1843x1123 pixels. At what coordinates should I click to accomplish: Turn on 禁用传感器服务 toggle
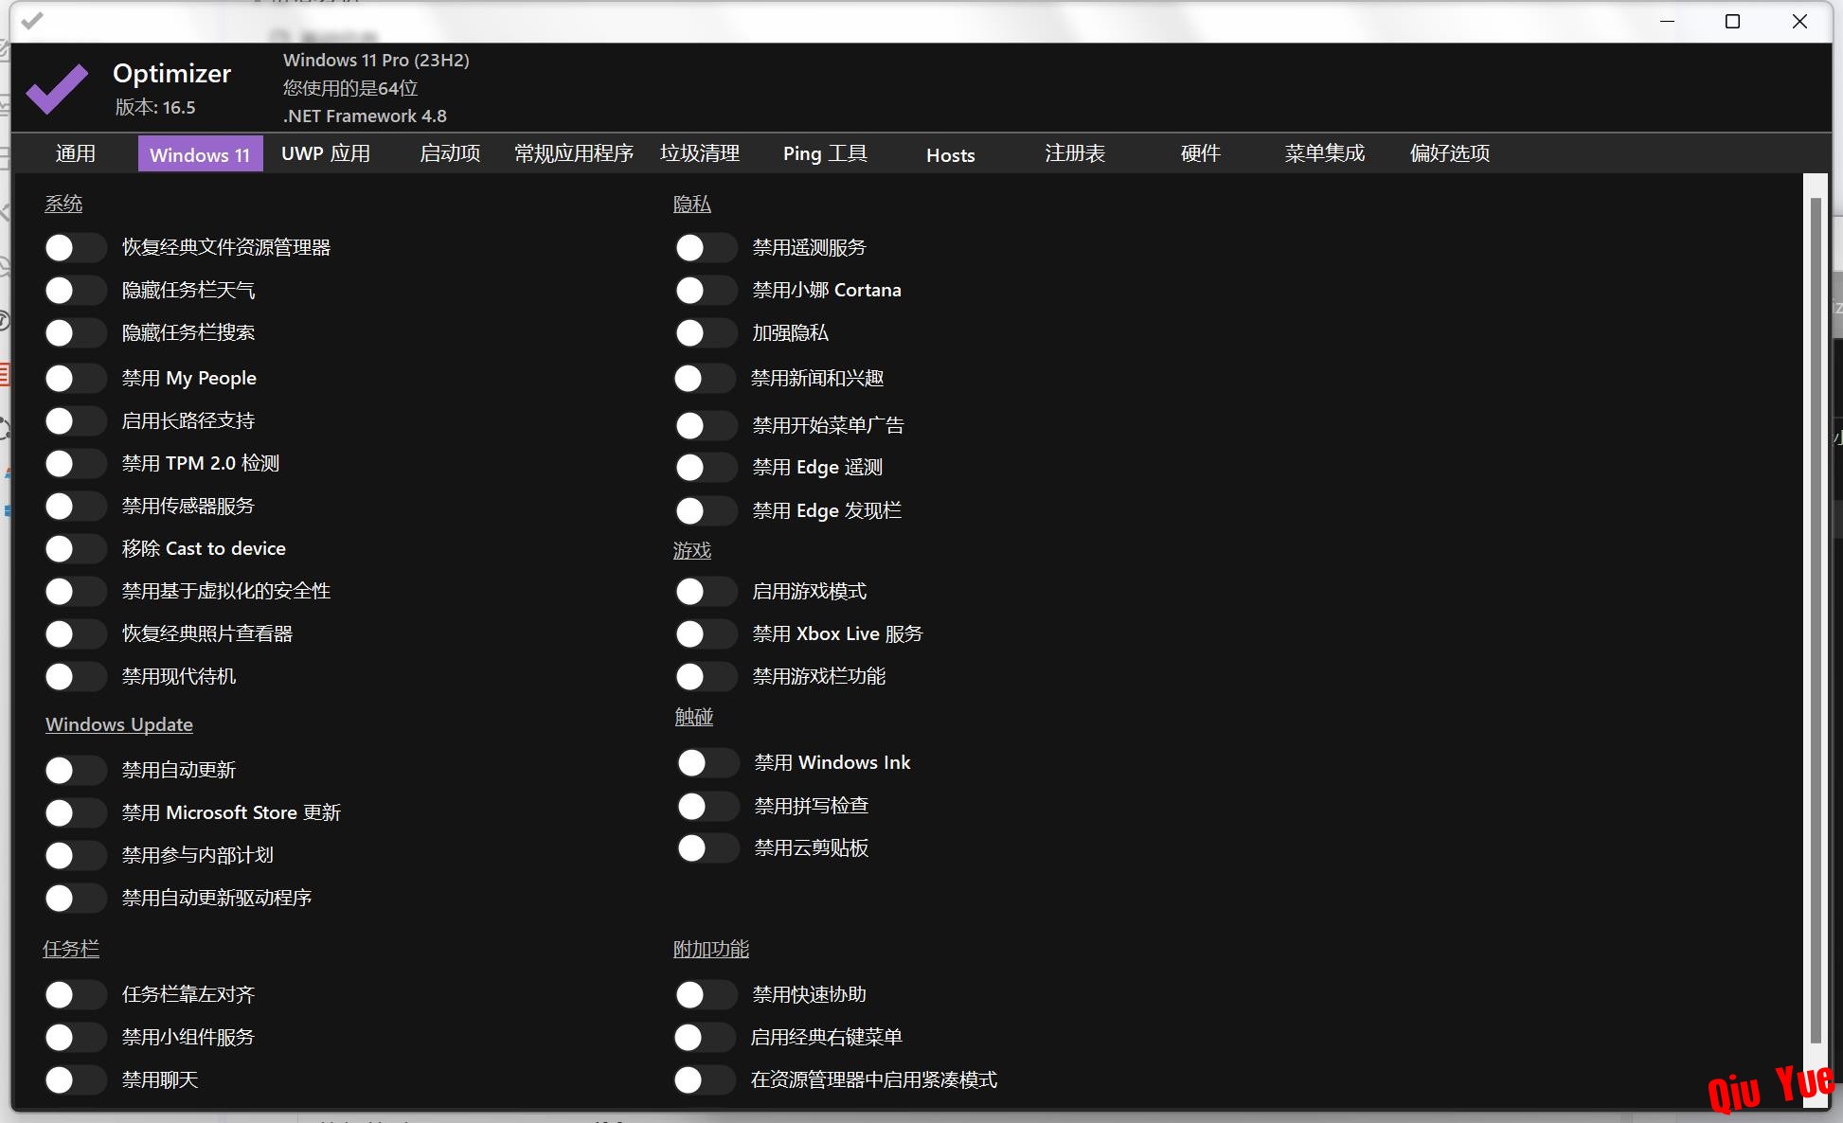coord(75,507)
